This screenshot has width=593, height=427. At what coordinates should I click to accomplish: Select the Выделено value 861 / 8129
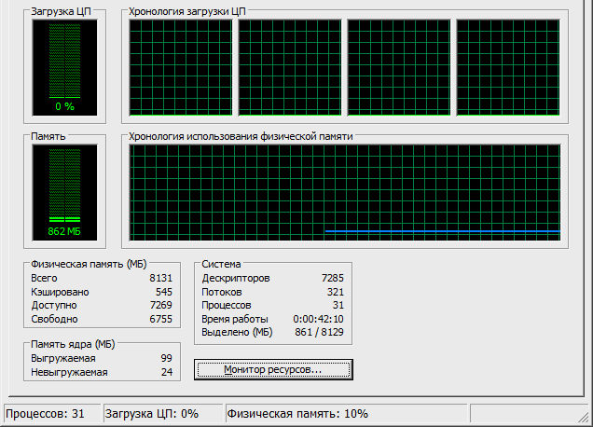(x=319, y=332)
